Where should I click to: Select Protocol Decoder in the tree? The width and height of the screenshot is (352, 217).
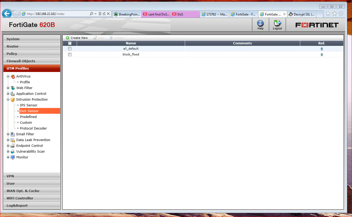point(33,128)
